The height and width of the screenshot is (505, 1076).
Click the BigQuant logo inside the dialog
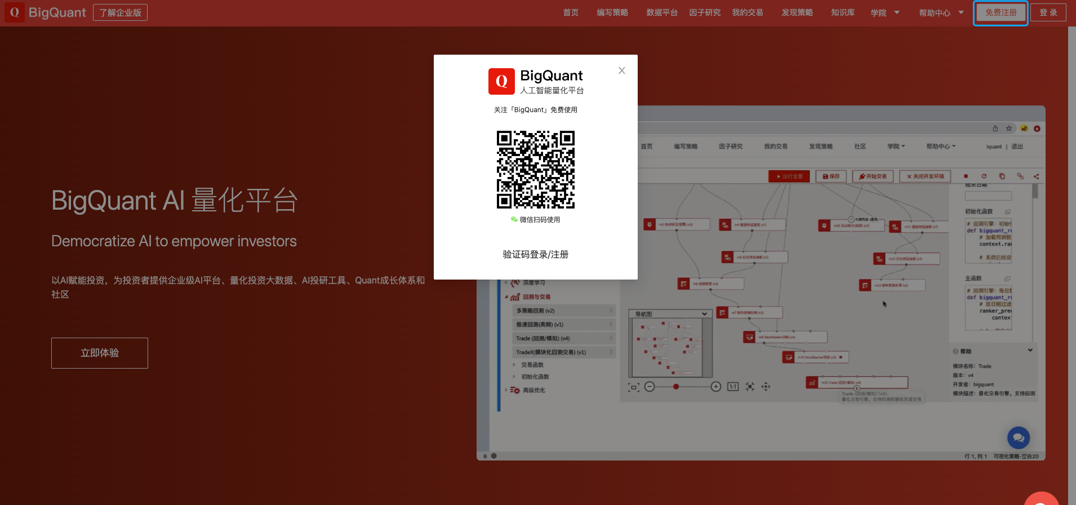[536, 82]
